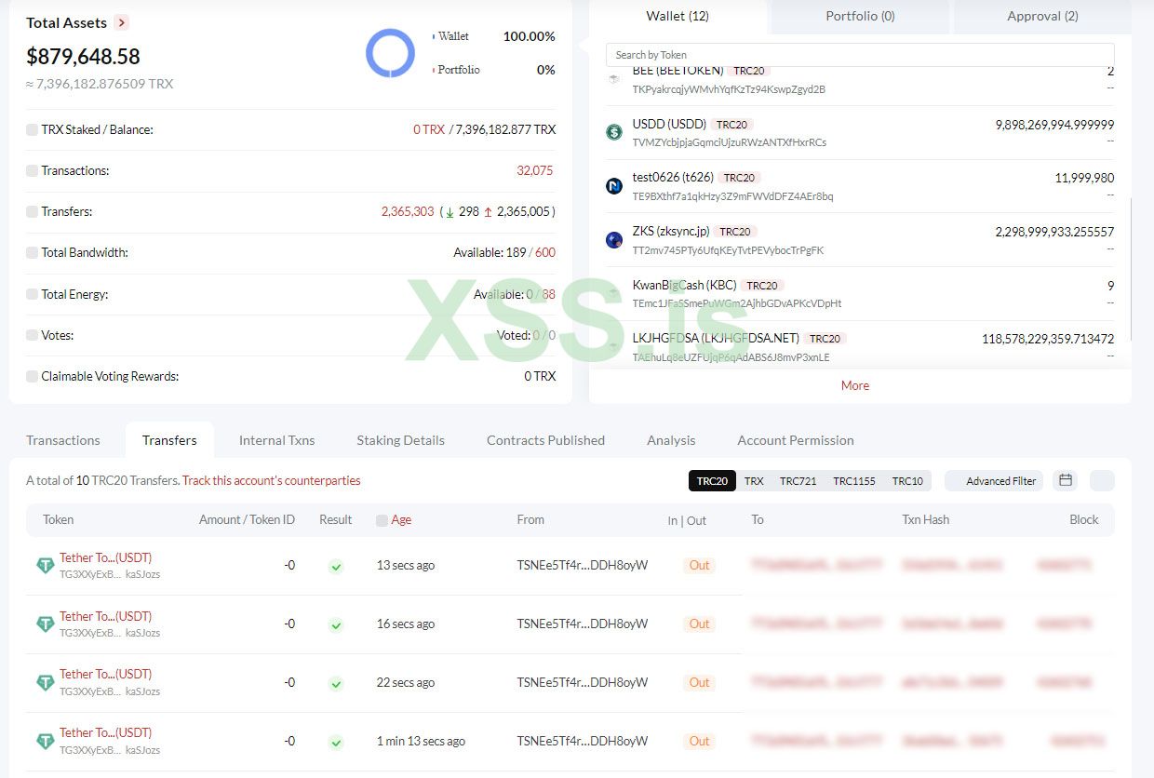Click the test0626 token icon

click(x=614, y=186)
